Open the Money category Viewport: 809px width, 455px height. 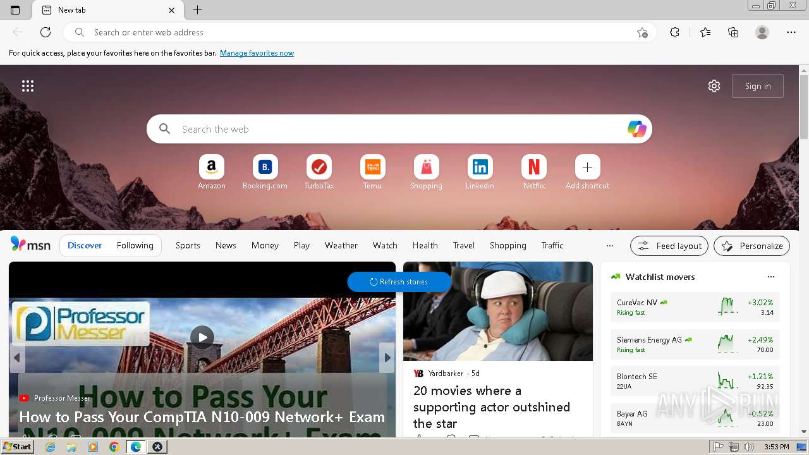click(x=265, y=245)
